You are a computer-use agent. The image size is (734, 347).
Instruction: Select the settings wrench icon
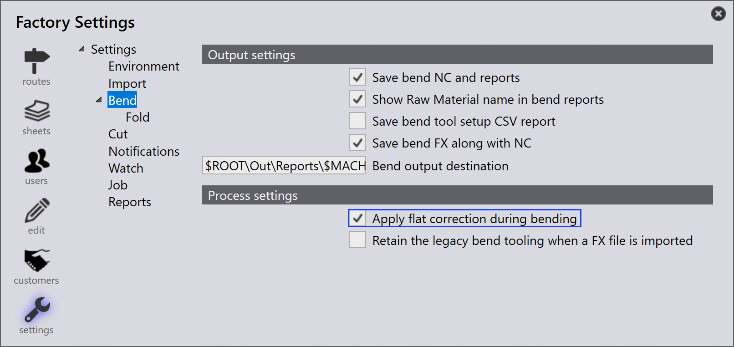(x=36, y=310)
